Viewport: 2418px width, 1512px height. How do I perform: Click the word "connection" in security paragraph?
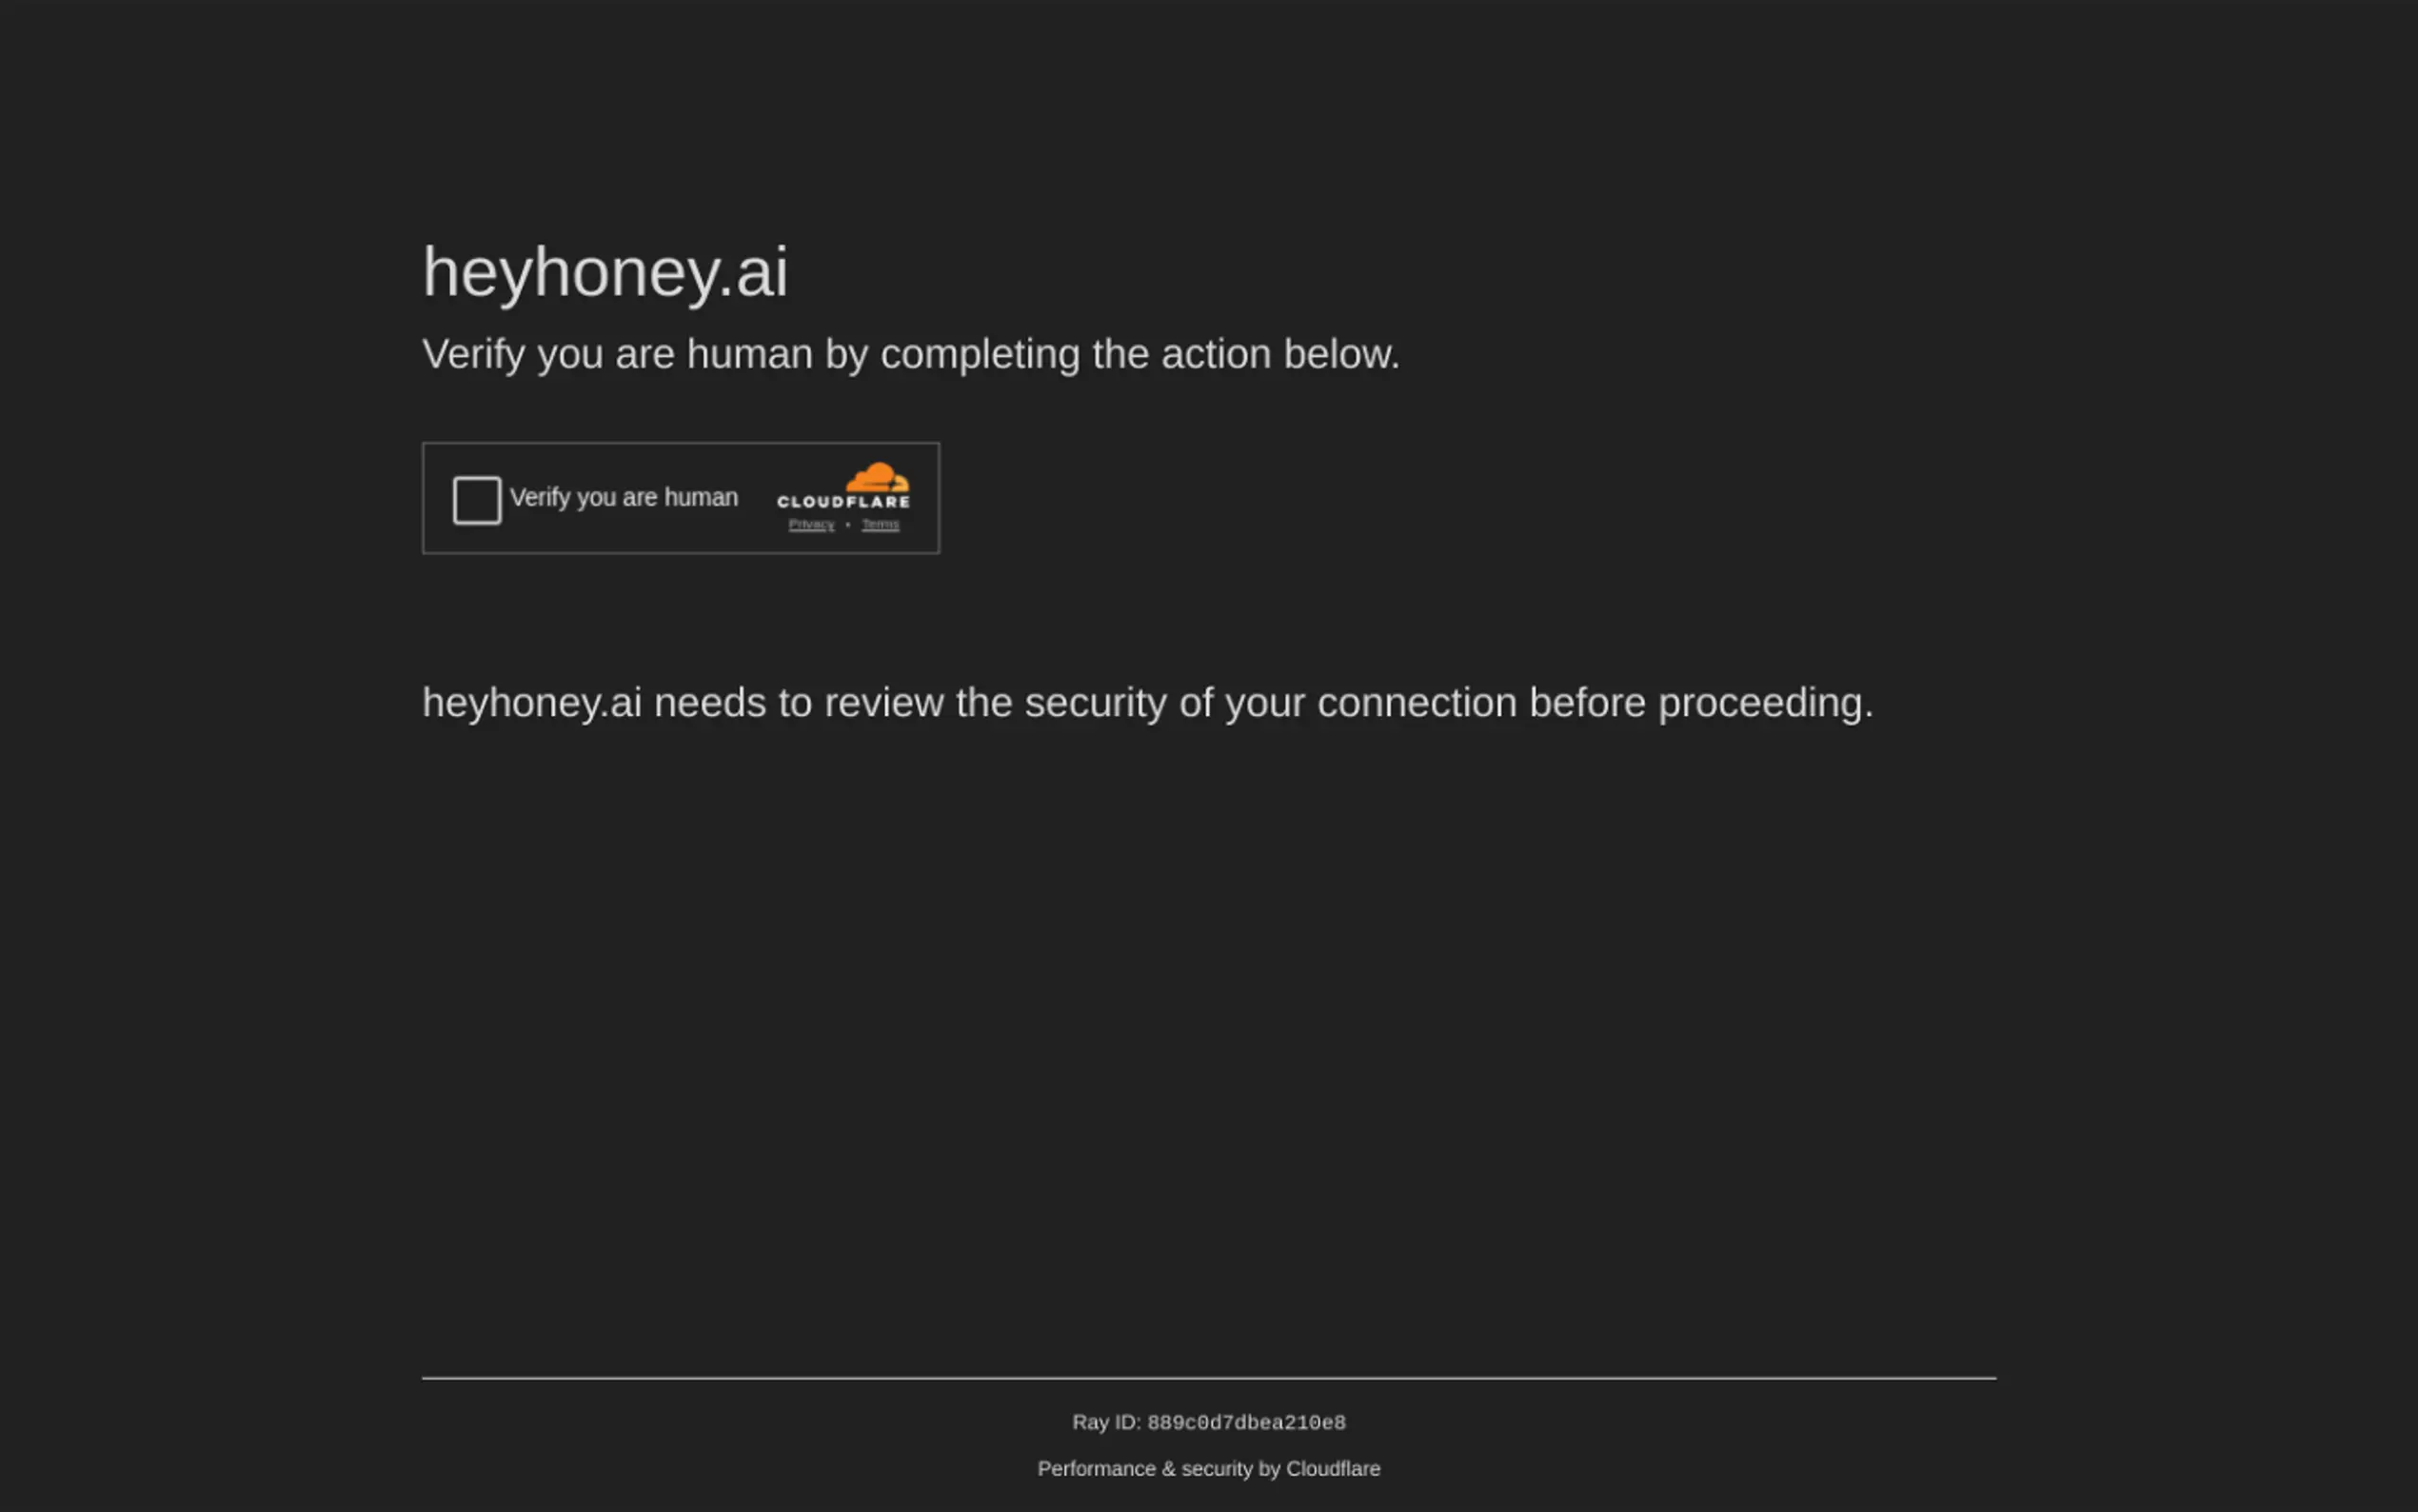[x=1417, y=702]
